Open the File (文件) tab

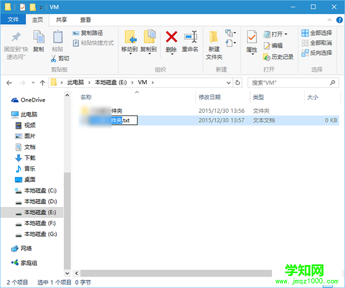tap(13, 20)
